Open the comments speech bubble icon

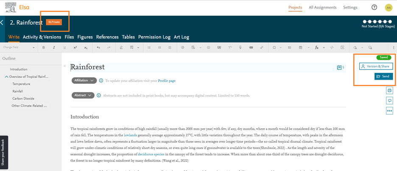click(389, 101)
